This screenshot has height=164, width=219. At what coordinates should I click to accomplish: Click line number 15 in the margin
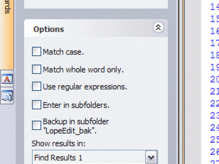[215, 19]
